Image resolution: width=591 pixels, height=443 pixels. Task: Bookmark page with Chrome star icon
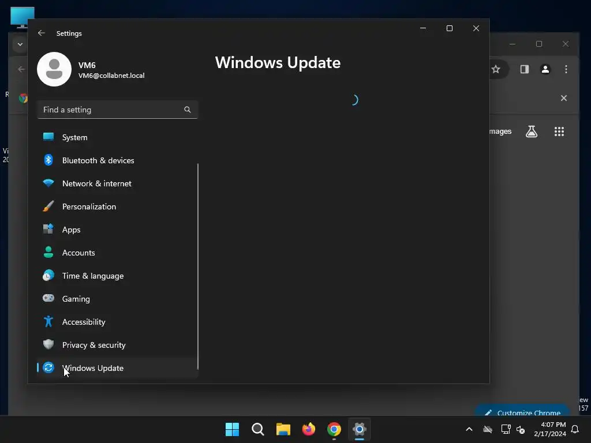pos(496,69)
